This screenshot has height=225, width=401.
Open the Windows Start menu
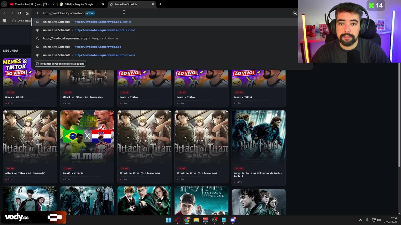[x=168, y=220]
